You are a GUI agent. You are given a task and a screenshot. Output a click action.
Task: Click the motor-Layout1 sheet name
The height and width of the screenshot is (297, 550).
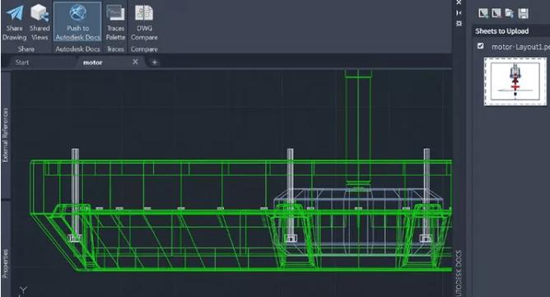coord(520,47)
